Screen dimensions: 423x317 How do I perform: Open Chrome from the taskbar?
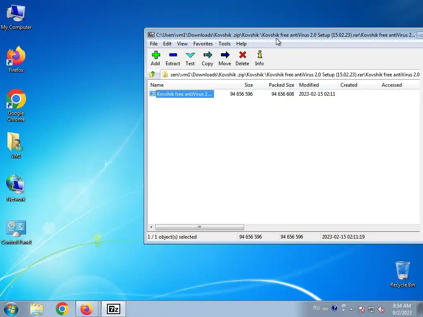(62, 309)
